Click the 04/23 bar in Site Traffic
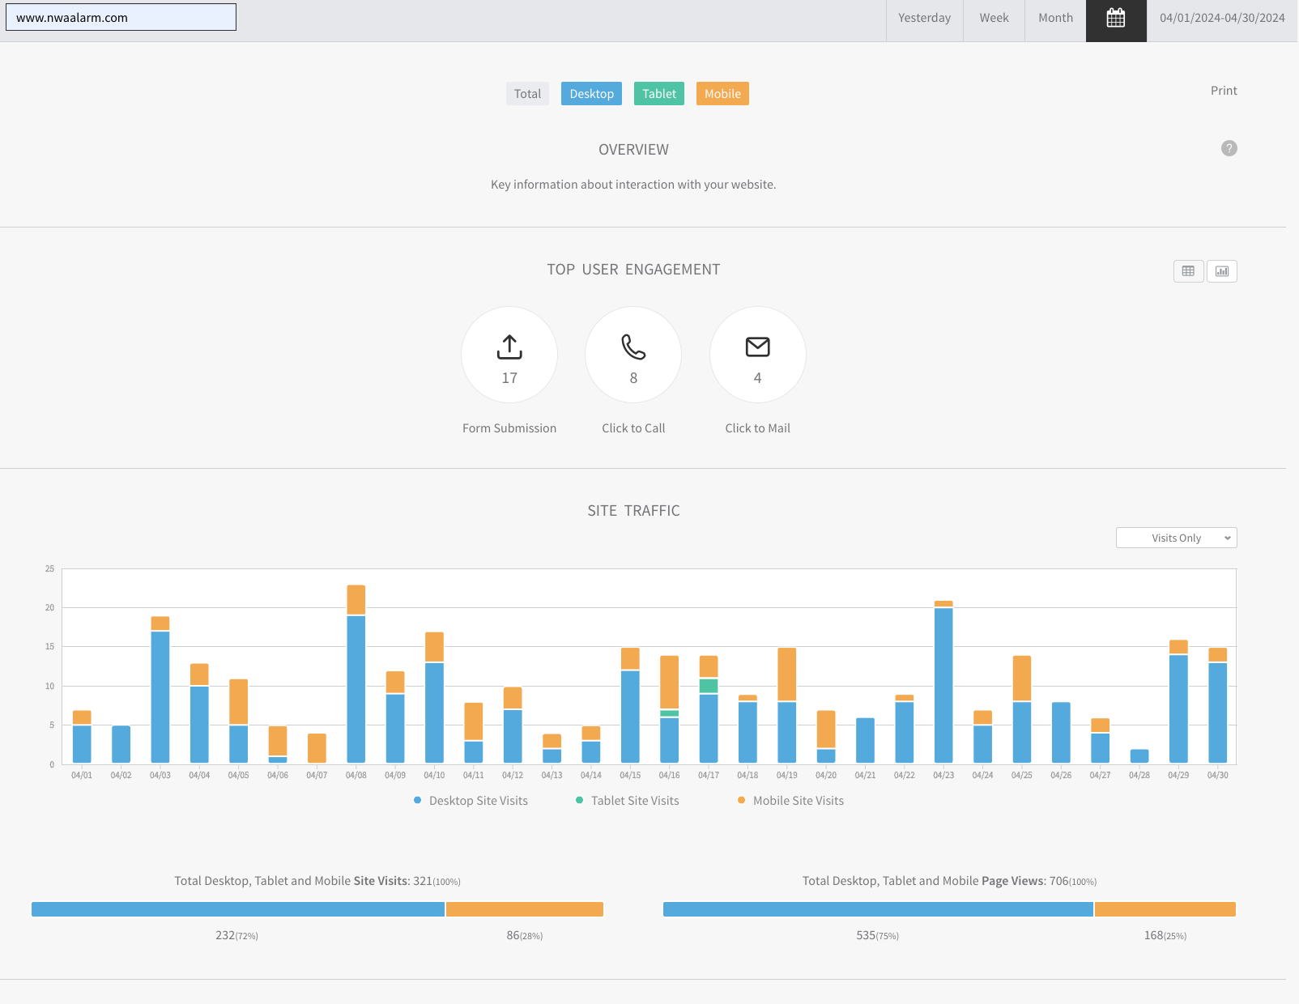 943,682
